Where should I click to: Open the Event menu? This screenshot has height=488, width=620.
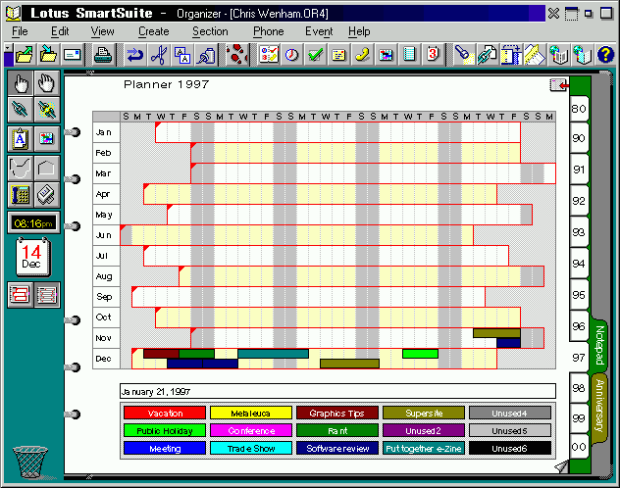[x=319, y=31]
